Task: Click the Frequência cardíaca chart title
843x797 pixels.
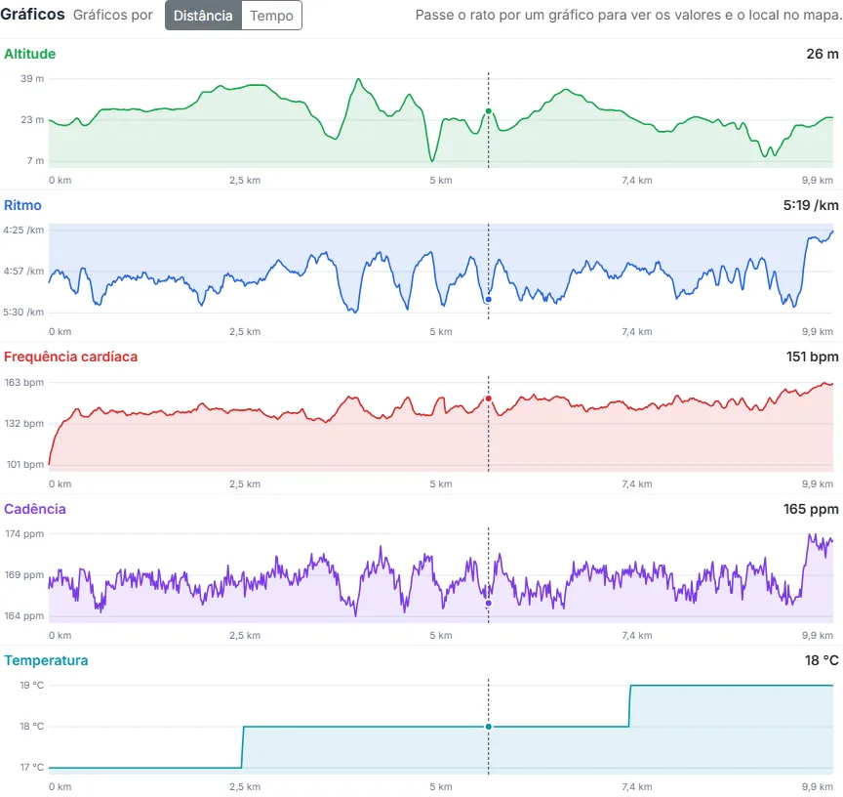Action: point(70,357)
